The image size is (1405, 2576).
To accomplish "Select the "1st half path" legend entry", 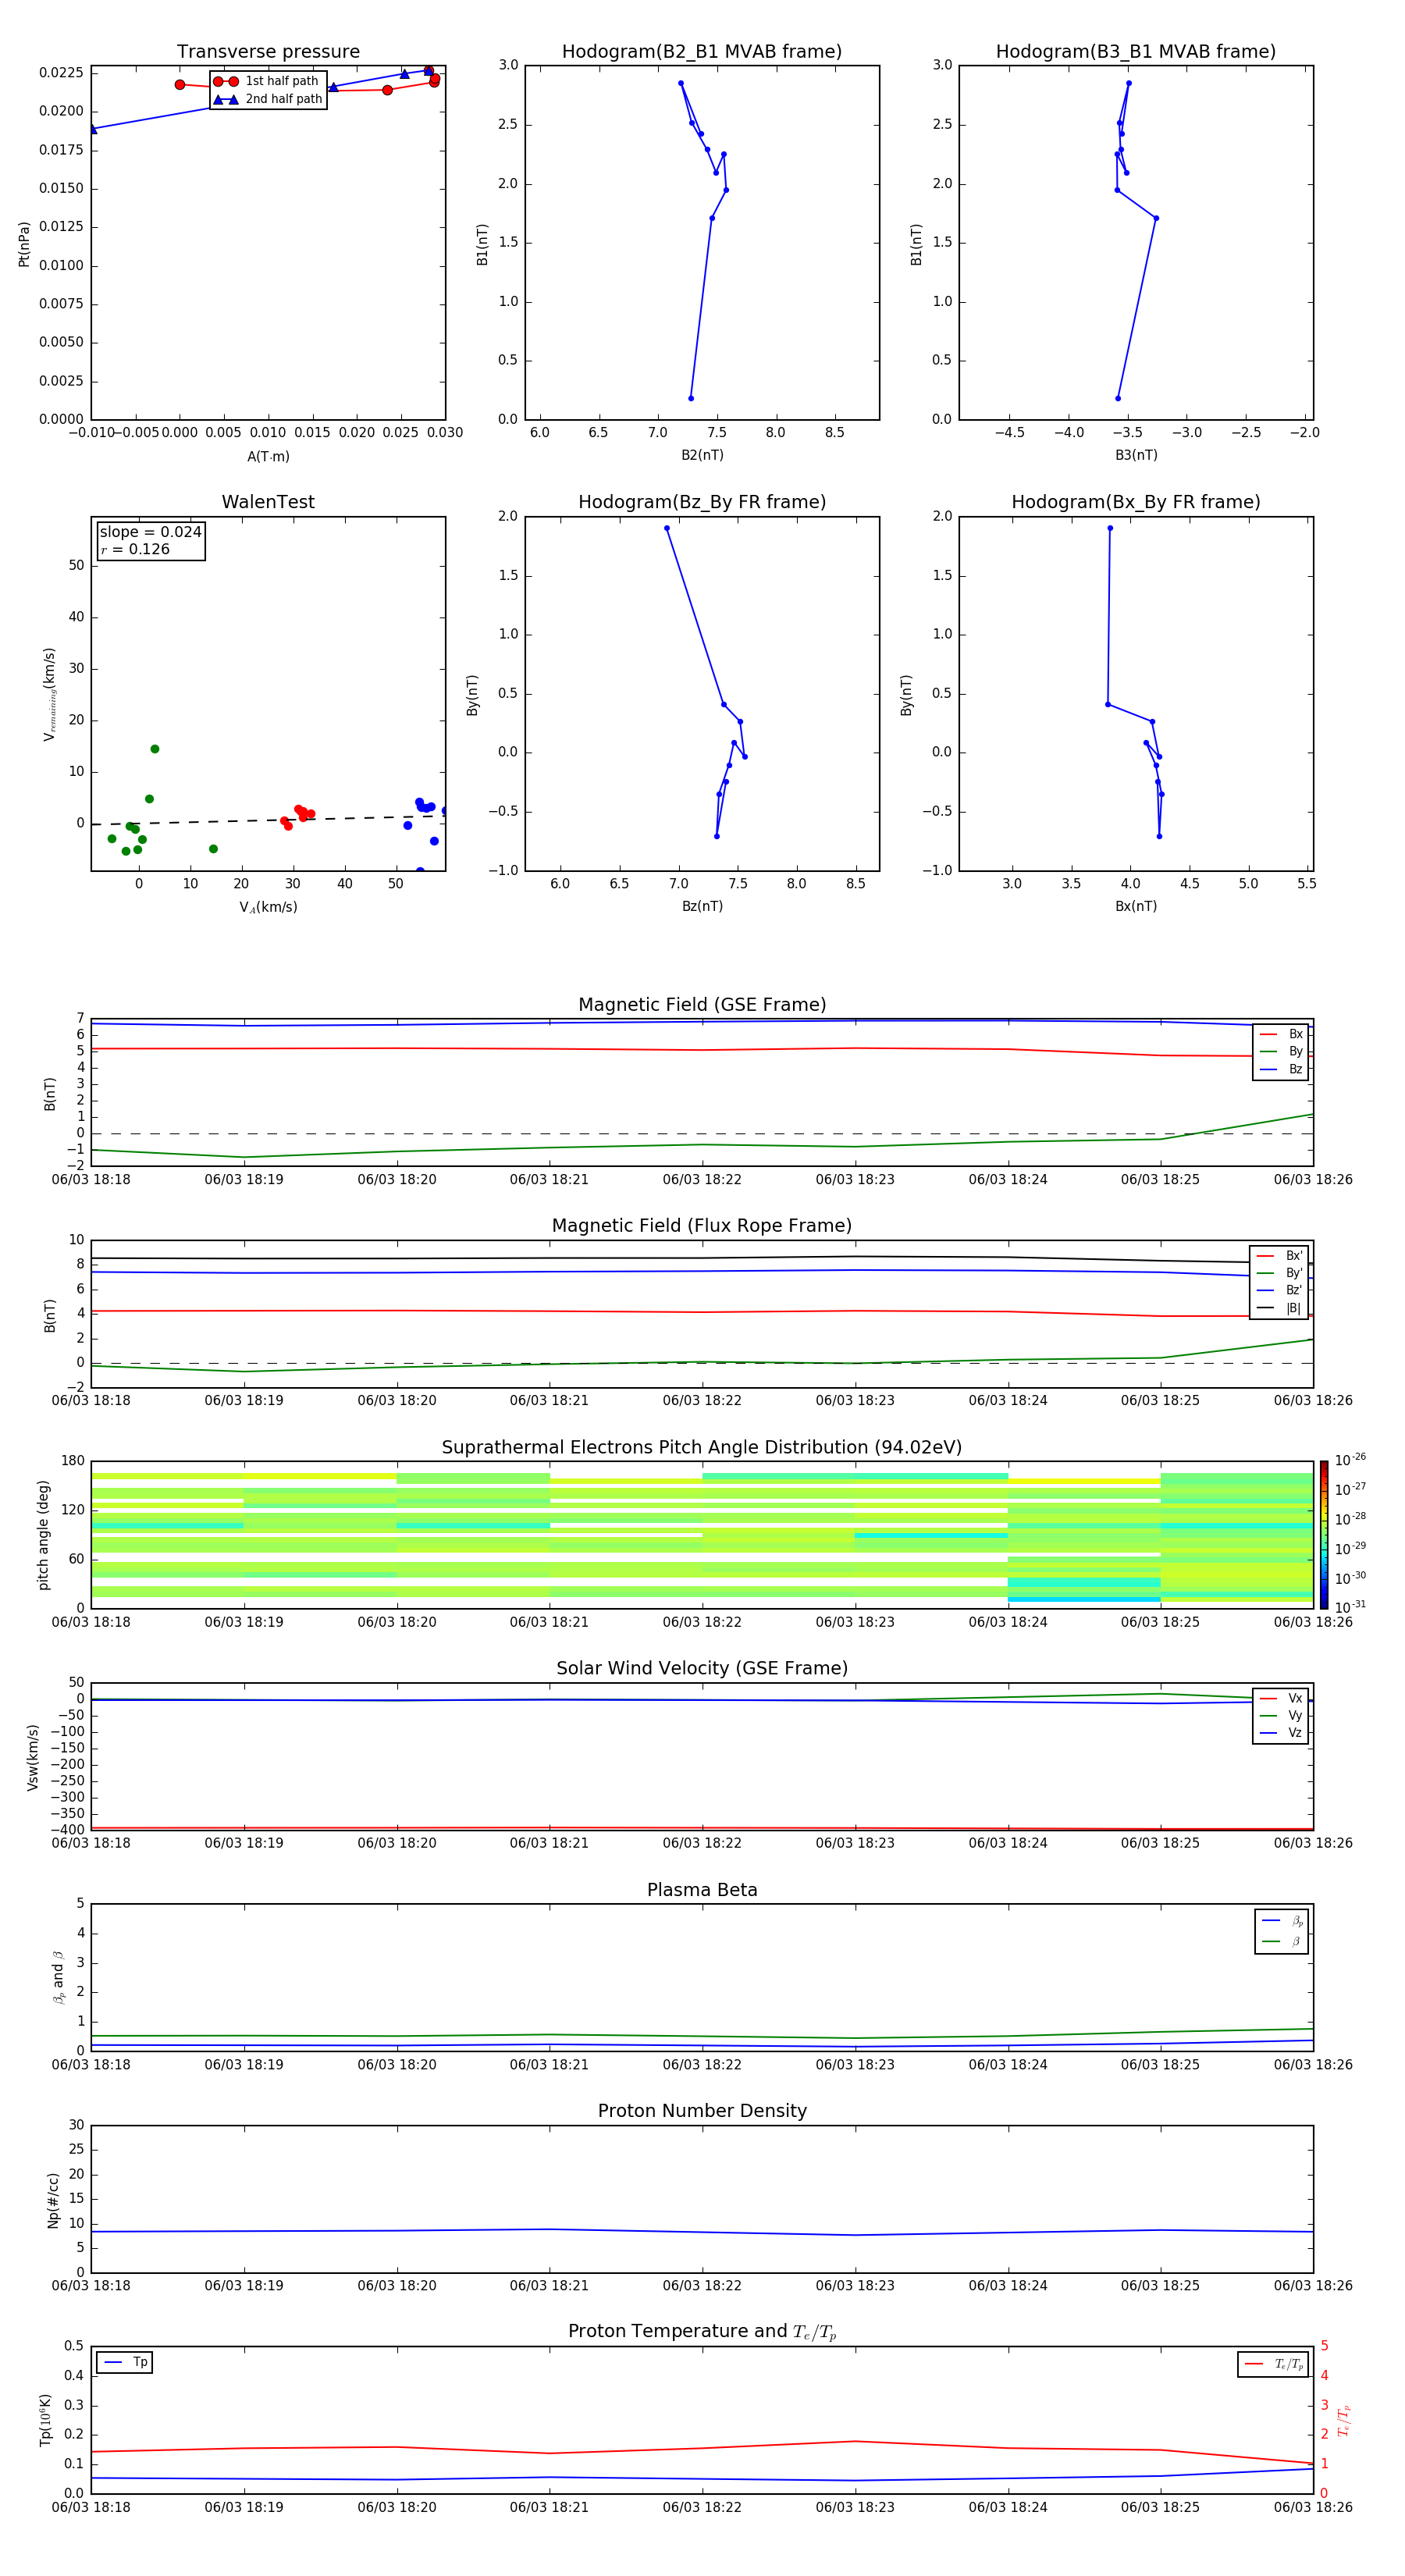I will (x=267, y=81).
